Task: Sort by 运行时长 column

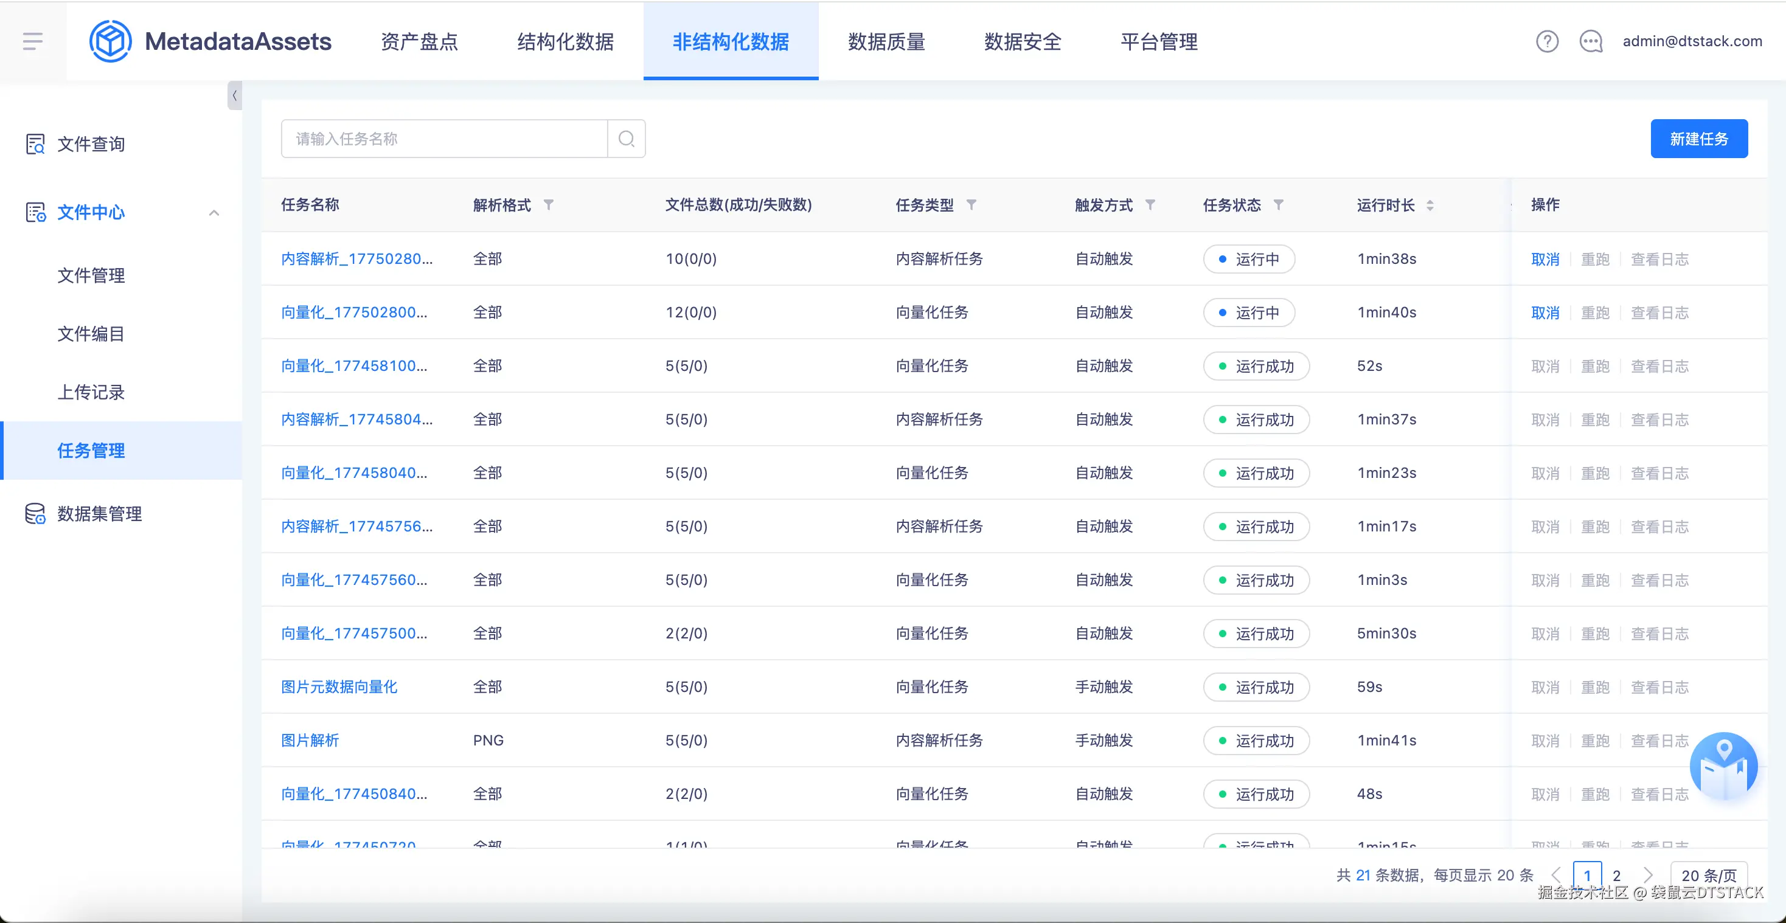Action: tap(1430, 205)
